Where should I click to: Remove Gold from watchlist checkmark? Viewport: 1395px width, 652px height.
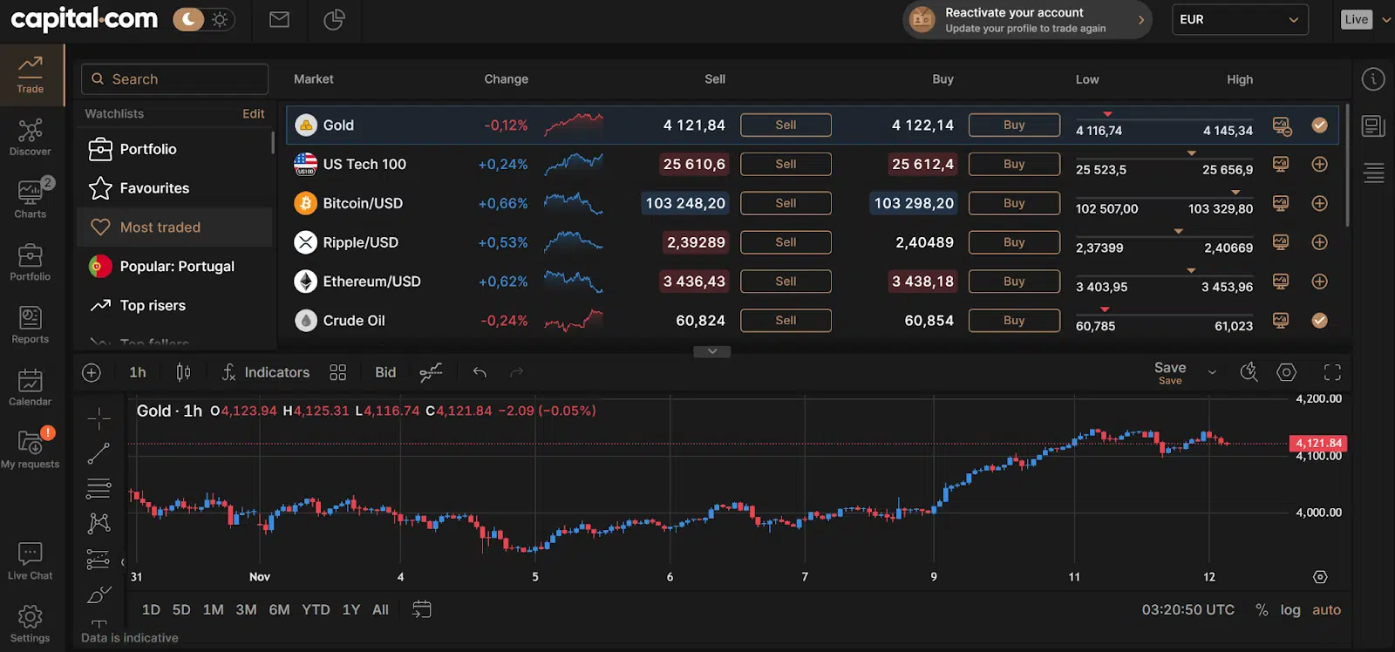click(1319, 126)
